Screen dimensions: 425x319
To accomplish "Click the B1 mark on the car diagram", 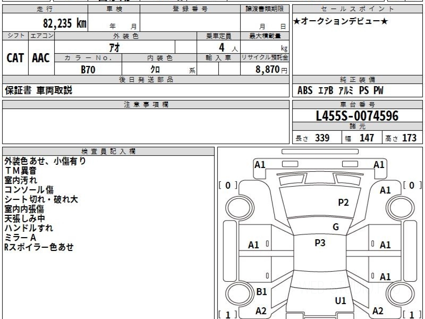I will (x=261, y=292).
